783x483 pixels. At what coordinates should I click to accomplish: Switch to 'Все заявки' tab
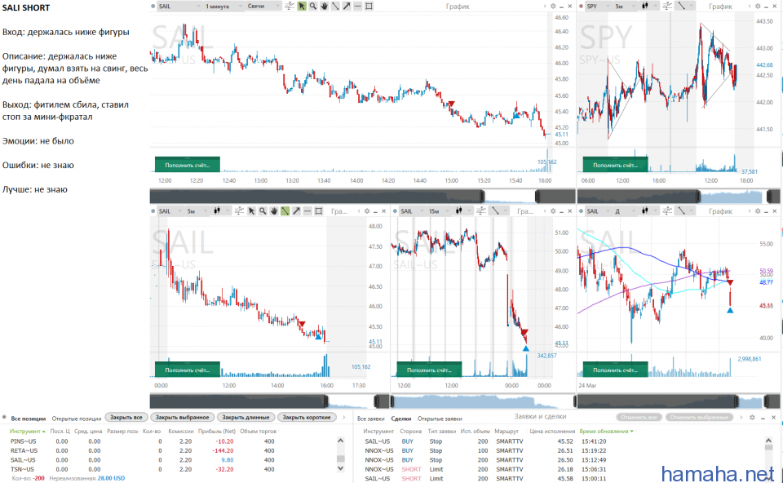(x=371, y=419)
